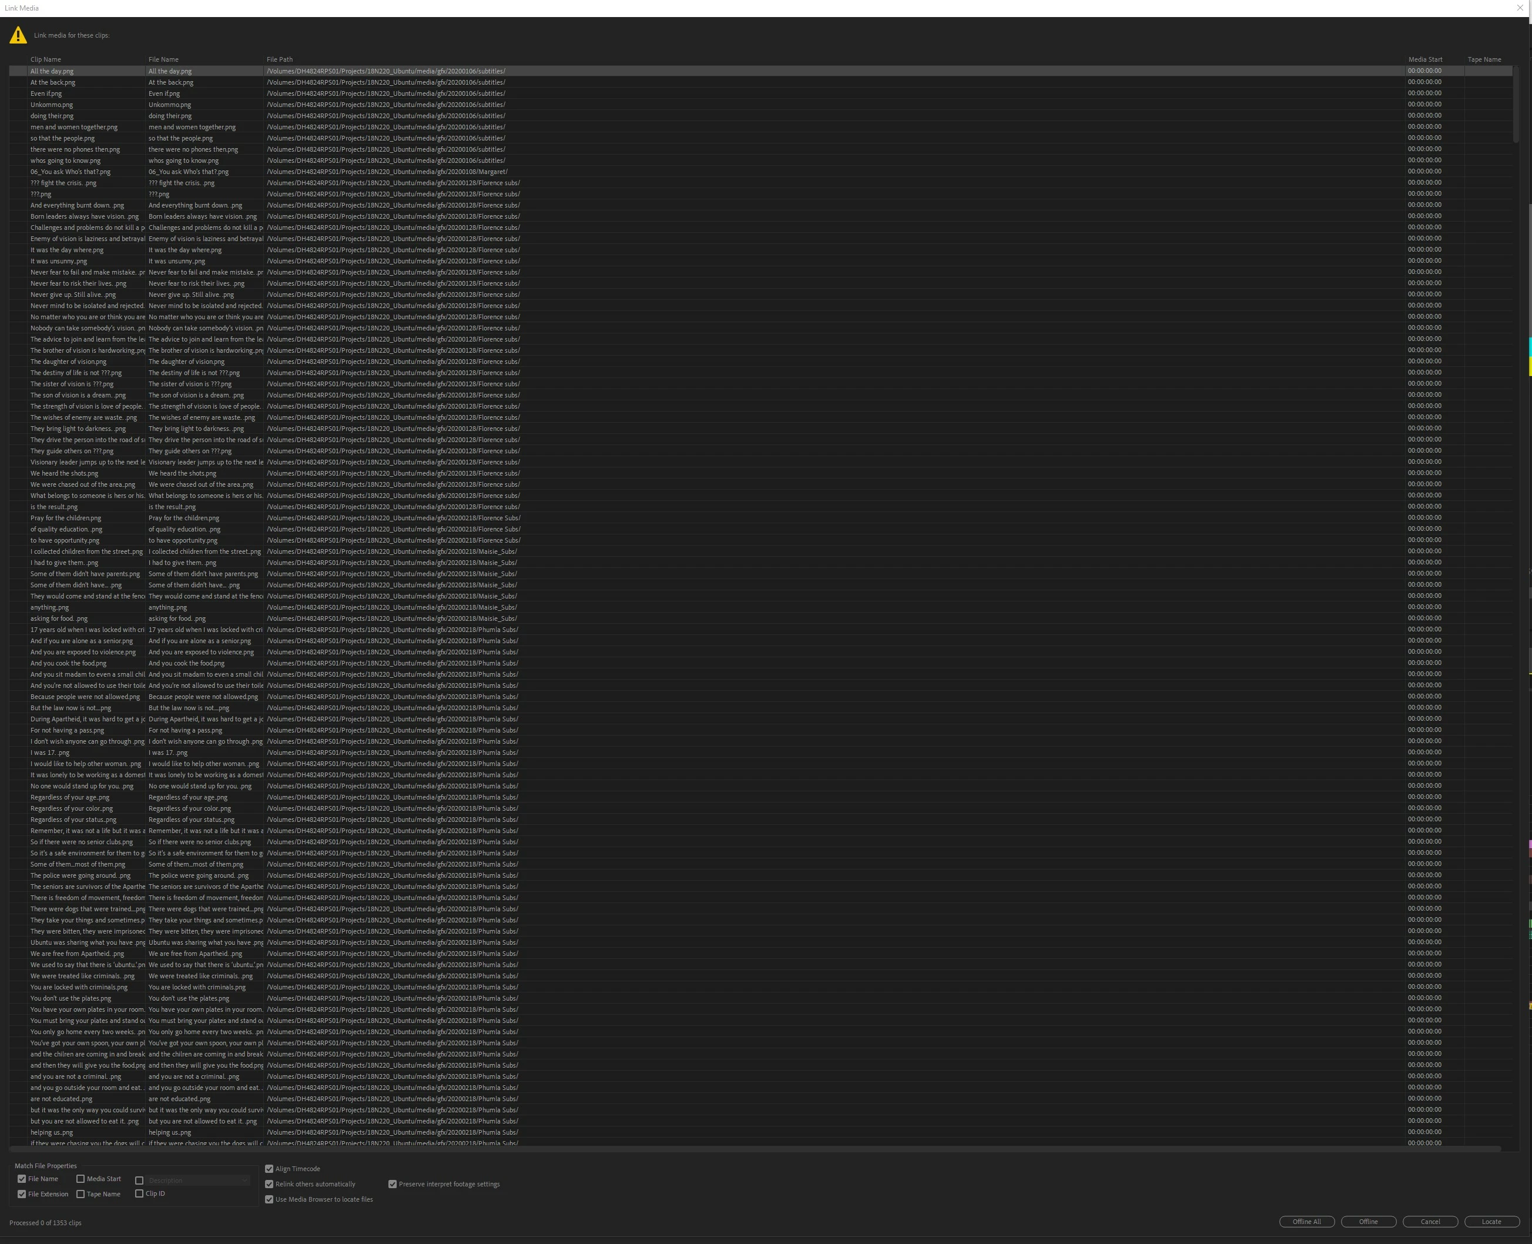
Task: Enable the checkbox beside the Description dropdown
Action: [x=139, y=1181]
